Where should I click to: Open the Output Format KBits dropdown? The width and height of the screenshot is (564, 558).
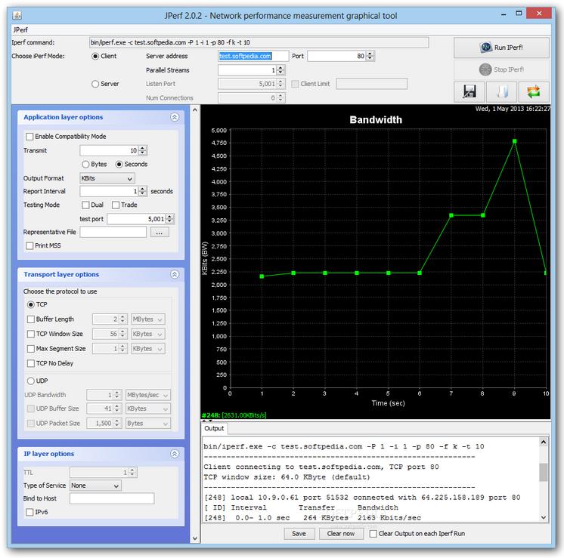[107, 178]
